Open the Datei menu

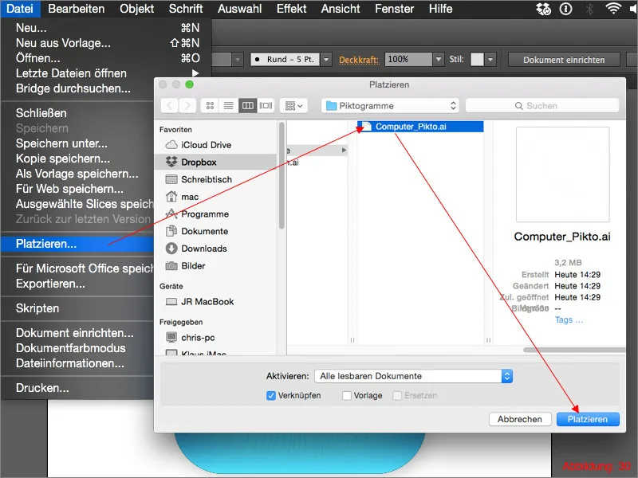(x=20, y=9)
